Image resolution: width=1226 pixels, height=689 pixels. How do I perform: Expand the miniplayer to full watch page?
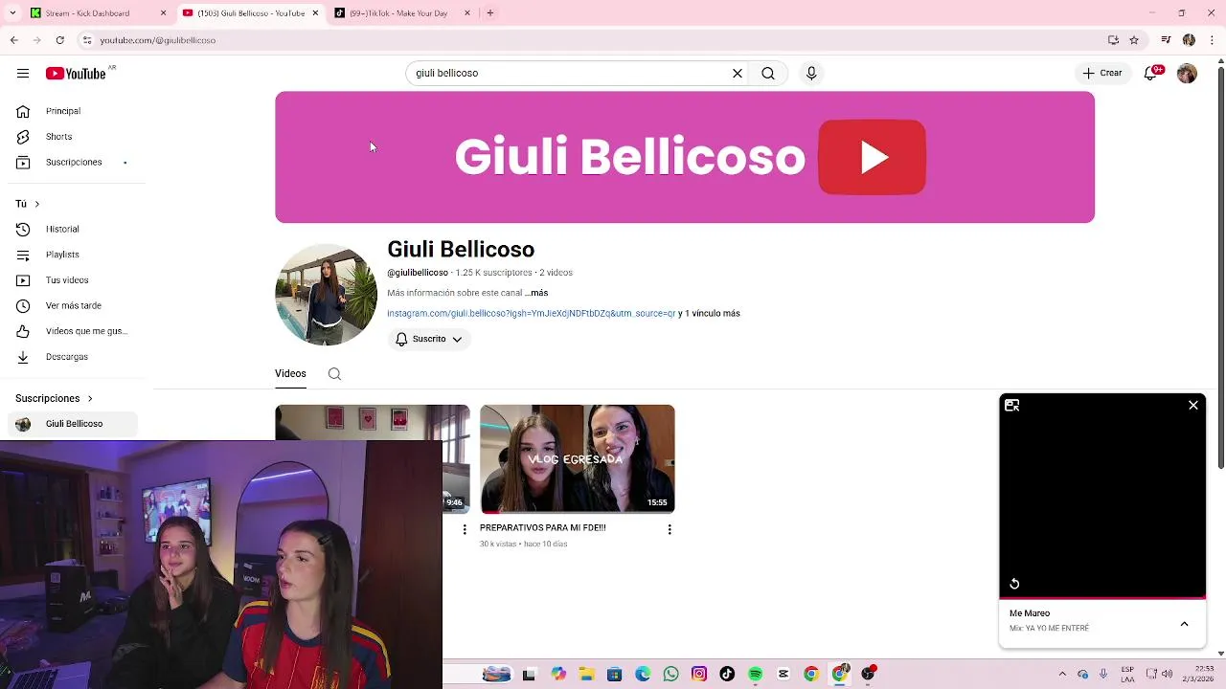point(1012,406)
